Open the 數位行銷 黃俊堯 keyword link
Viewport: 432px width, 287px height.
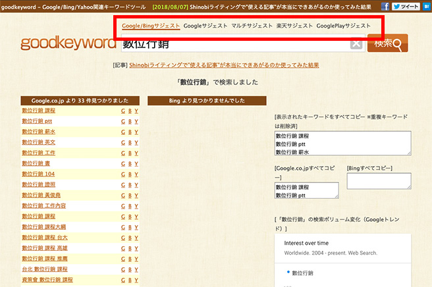41,195
